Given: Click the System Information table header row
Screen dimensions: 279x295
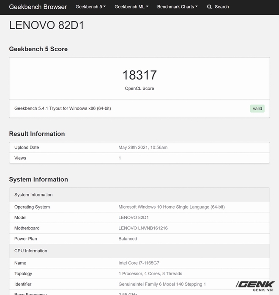Looking at the screenshot, I should [139, 195].
